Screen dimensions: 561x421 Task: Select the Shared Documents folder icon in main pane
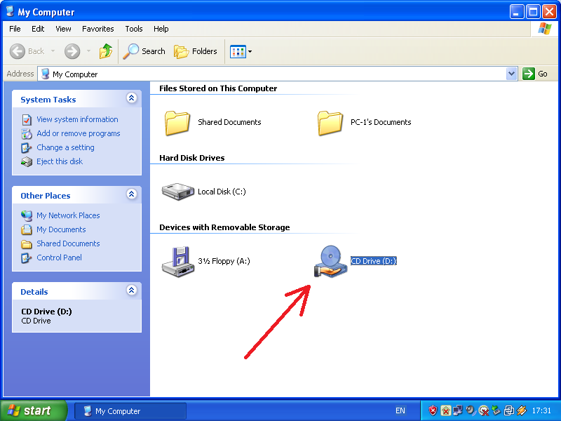click(x=177, y=123)
